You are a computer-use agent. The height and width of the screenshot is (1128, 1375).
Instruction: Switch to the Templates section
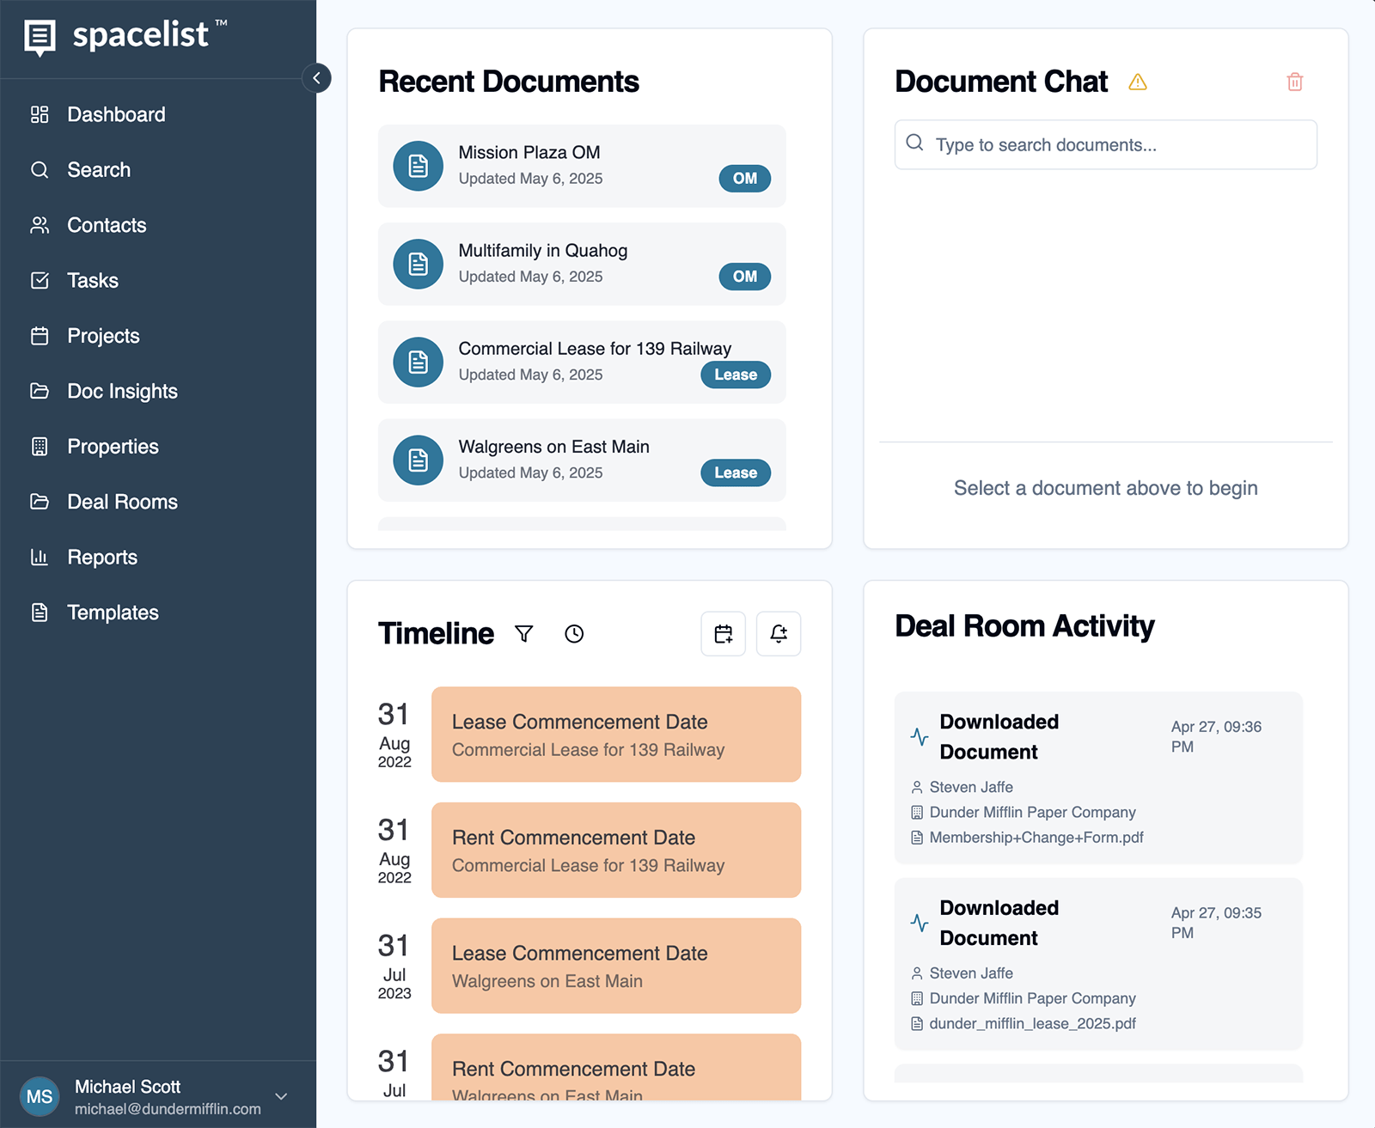112,612
